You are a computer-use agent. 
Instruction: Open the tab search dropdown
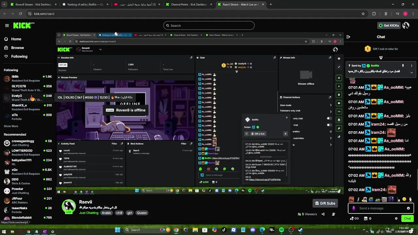click(4, 5)
